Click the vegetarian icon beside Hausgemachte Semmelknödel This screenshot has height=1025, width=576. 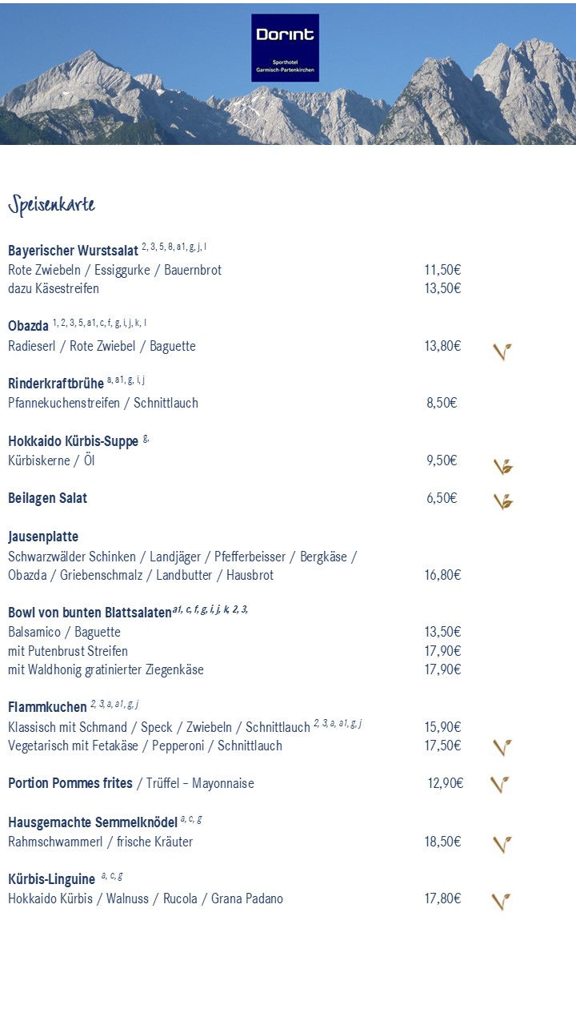tap(502, 844)
